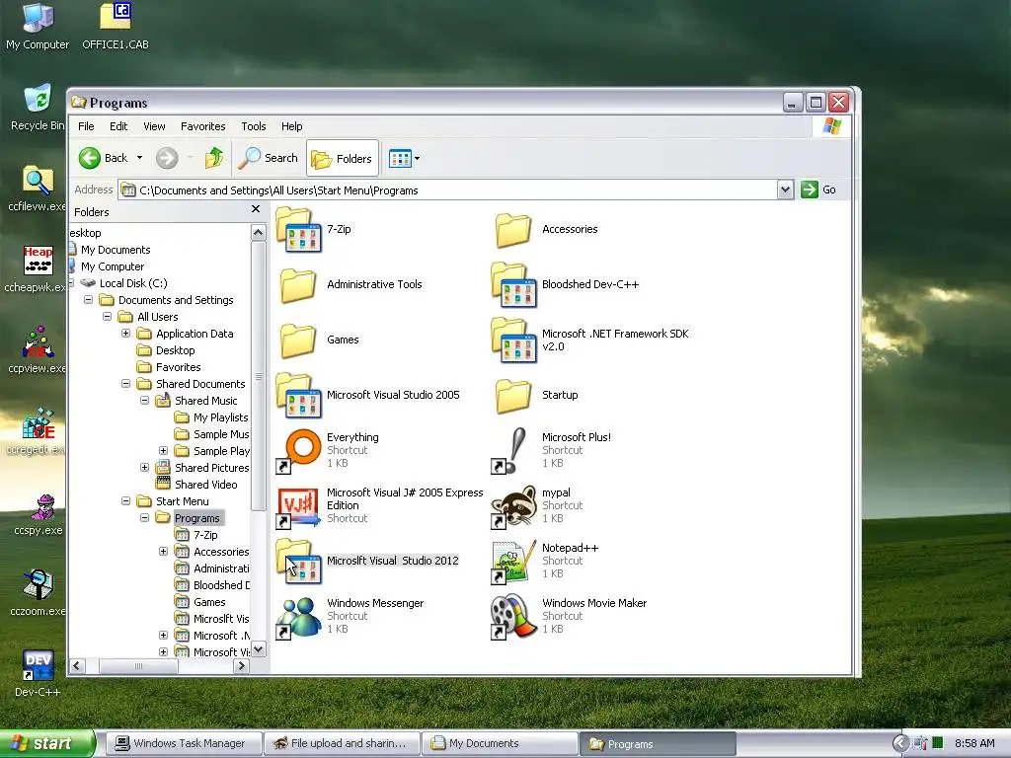The width and height of the screenshot is (1011, 758).
Task: Select Shared Video in the folder tree
Action: [205, 484]
